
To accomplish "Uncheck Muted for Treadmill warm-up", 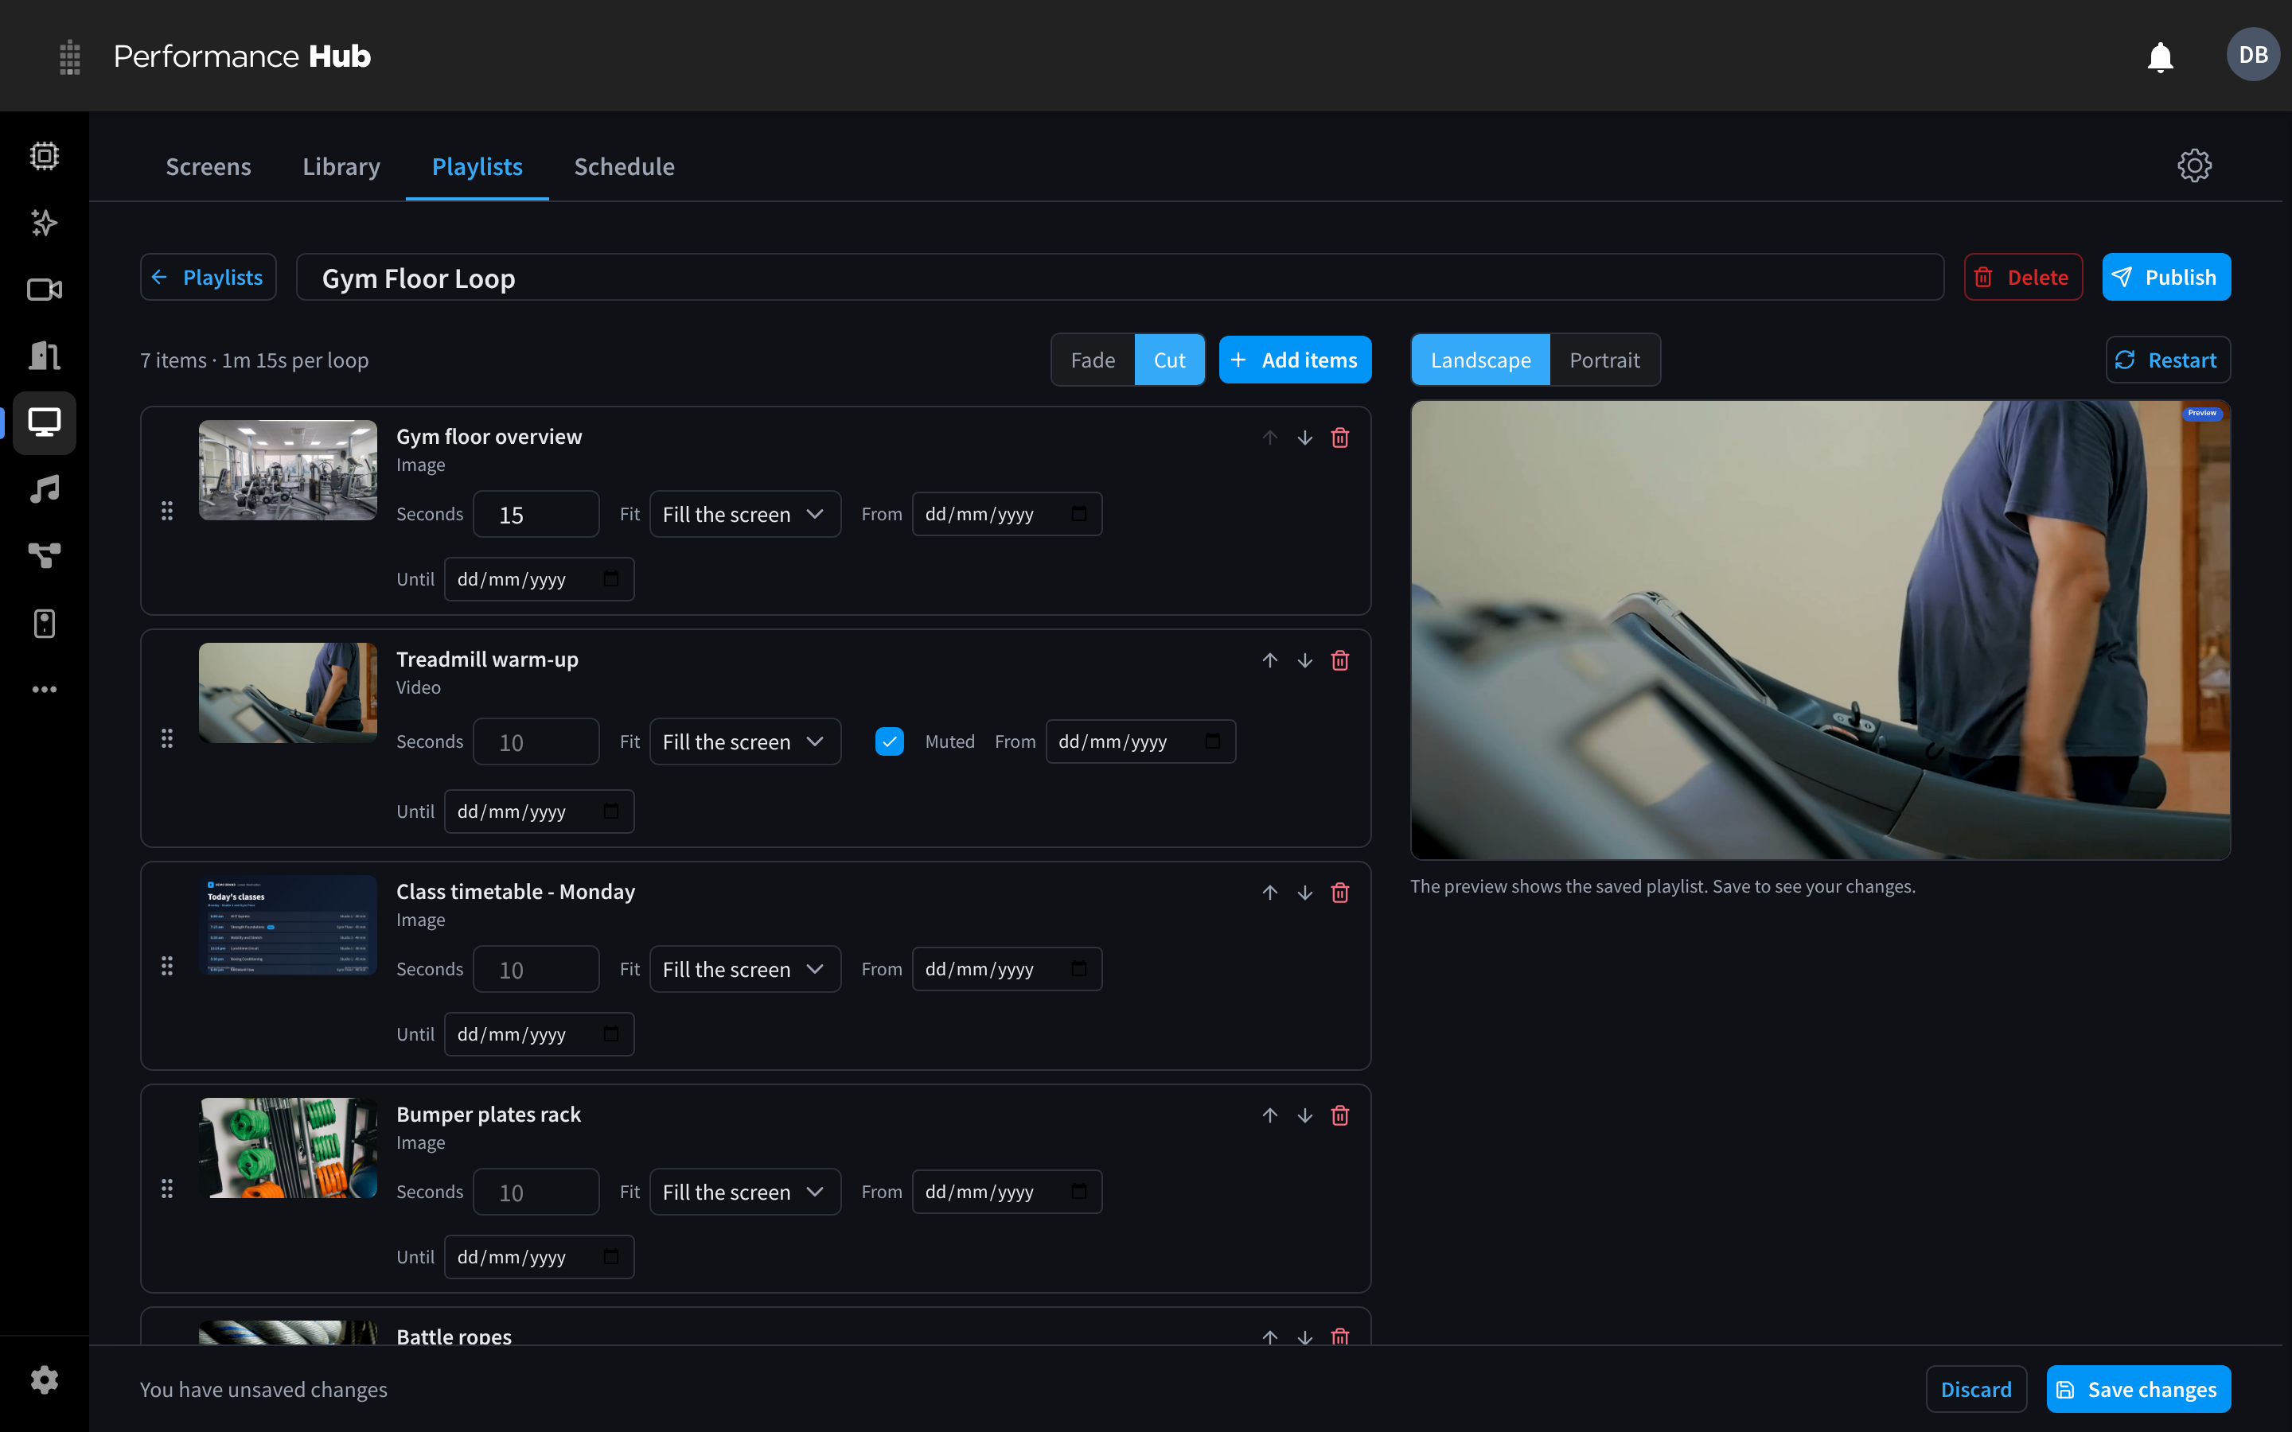I will coord(889,741).
